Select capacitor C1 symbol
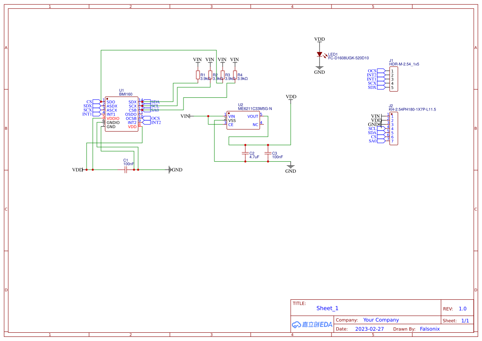 125,170
